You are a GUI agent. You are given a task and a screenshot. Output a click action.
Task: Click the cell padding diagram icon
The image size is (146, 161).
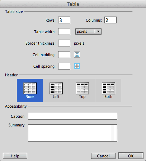pos(77,55)
